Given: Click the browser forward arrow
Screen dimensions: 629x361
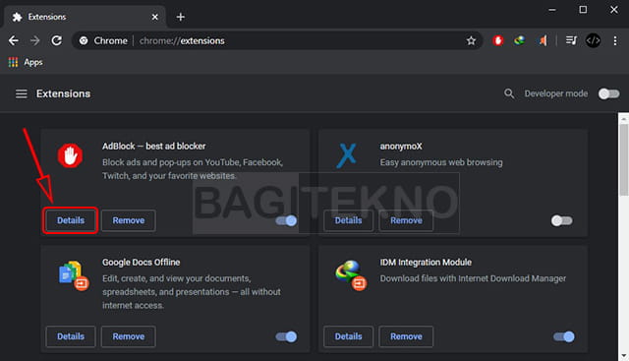Looking at the screenshot, I should 35,40.
